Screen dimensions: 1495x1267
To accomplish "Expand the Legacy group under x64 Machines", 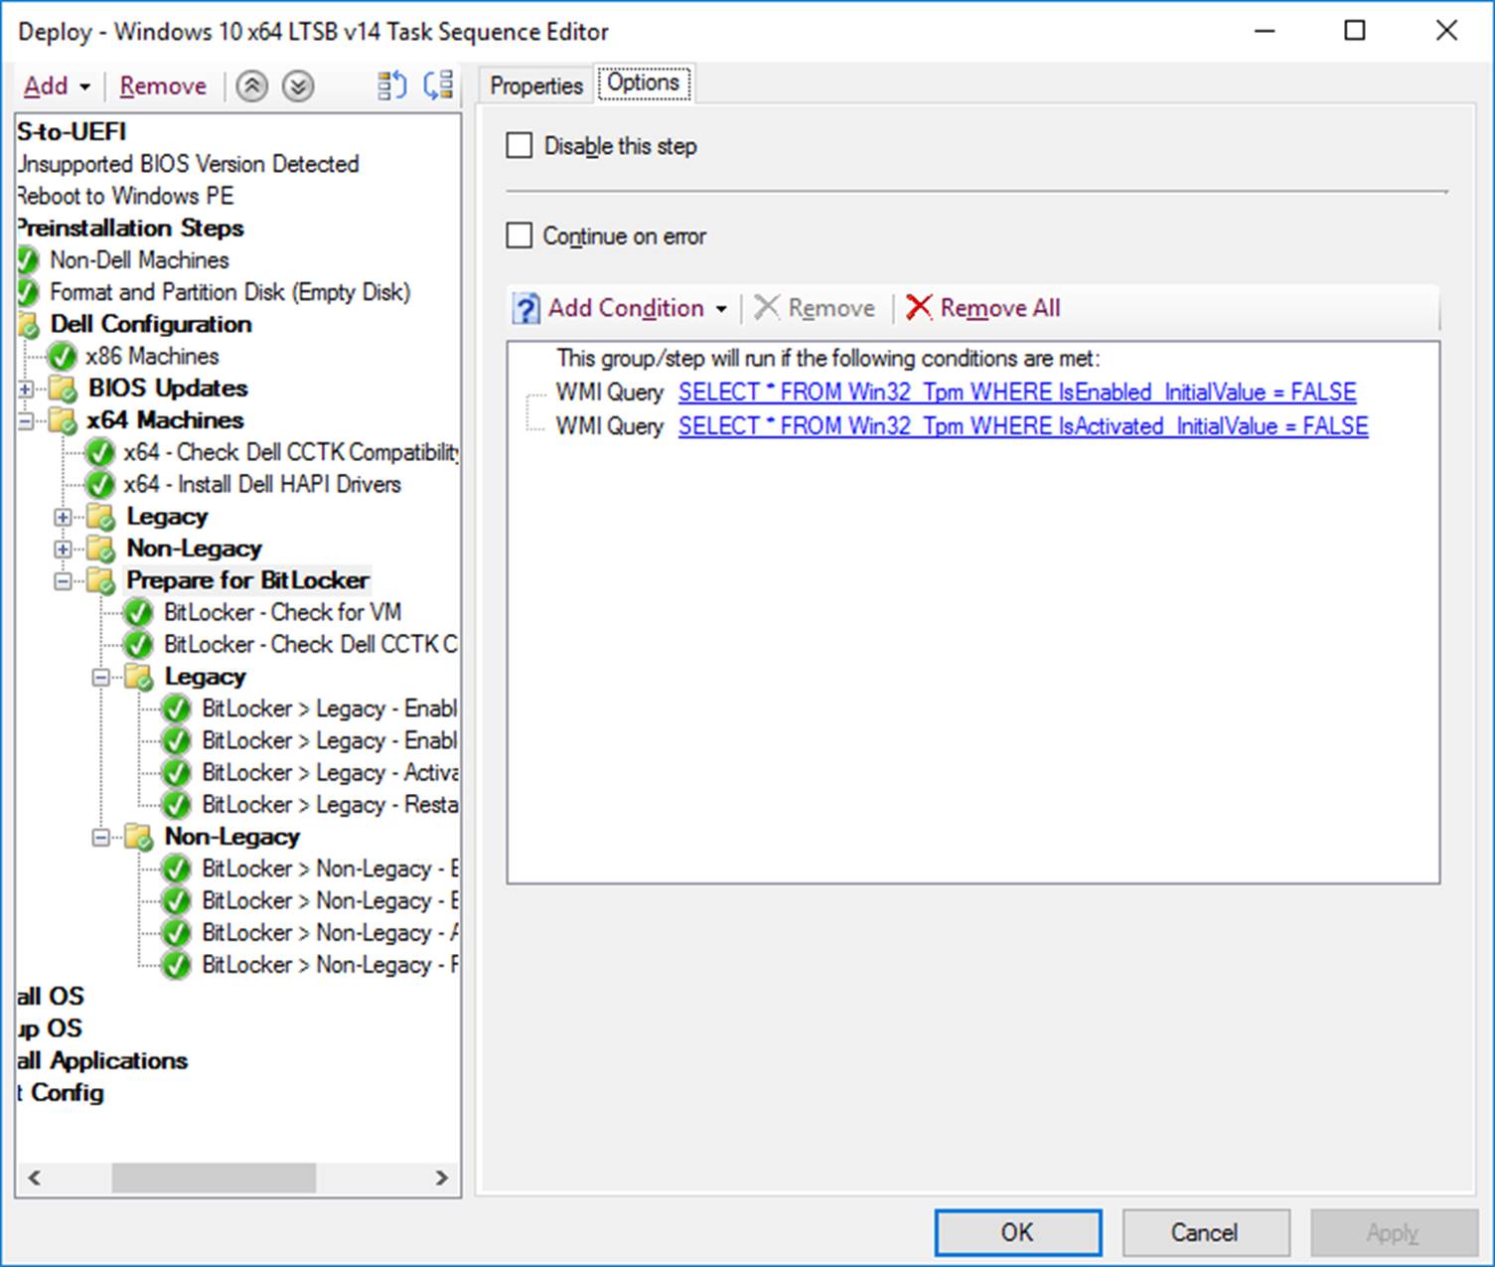I will (64, 517).
